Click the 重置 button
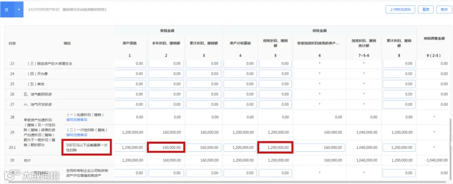This screenshot has height=184, width=453. pos(426,10)
